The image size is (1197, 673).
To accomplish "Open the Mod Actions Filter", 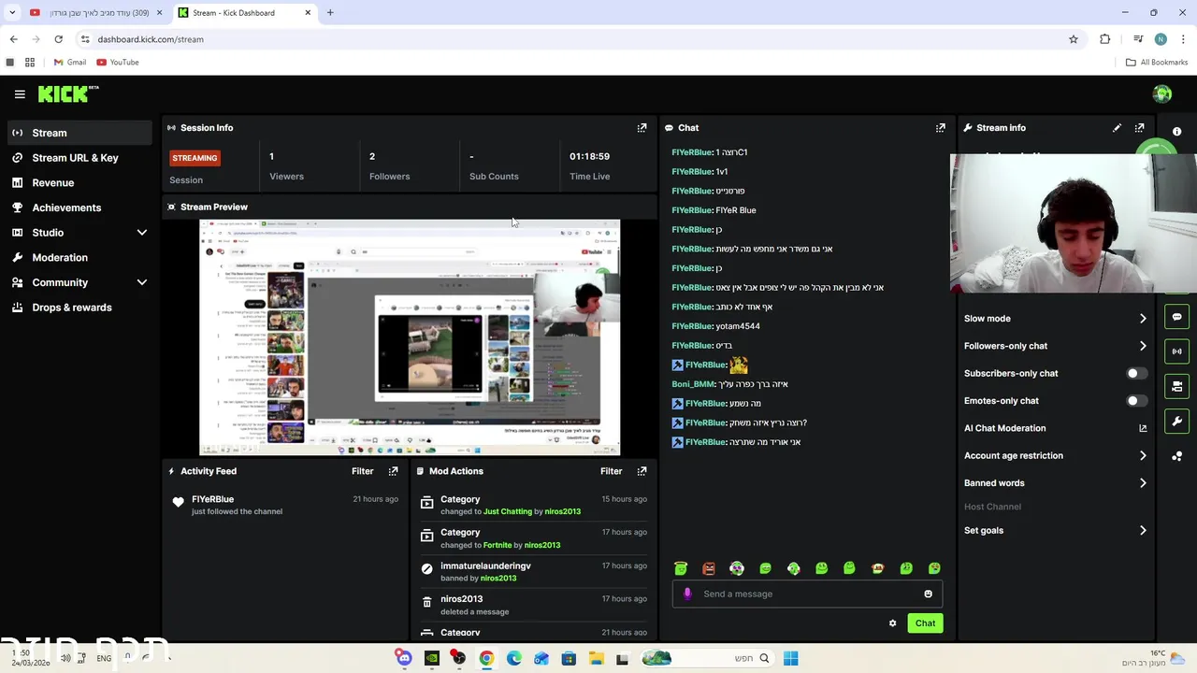I will coord(611,471).
